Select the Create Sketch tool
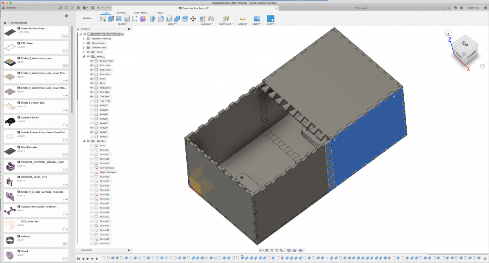Screen dimensions: 489x263 click(x=103, y=19)
